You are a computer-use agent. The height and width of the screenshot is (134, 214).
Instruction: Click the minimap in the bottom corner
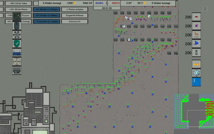[194, 110]
